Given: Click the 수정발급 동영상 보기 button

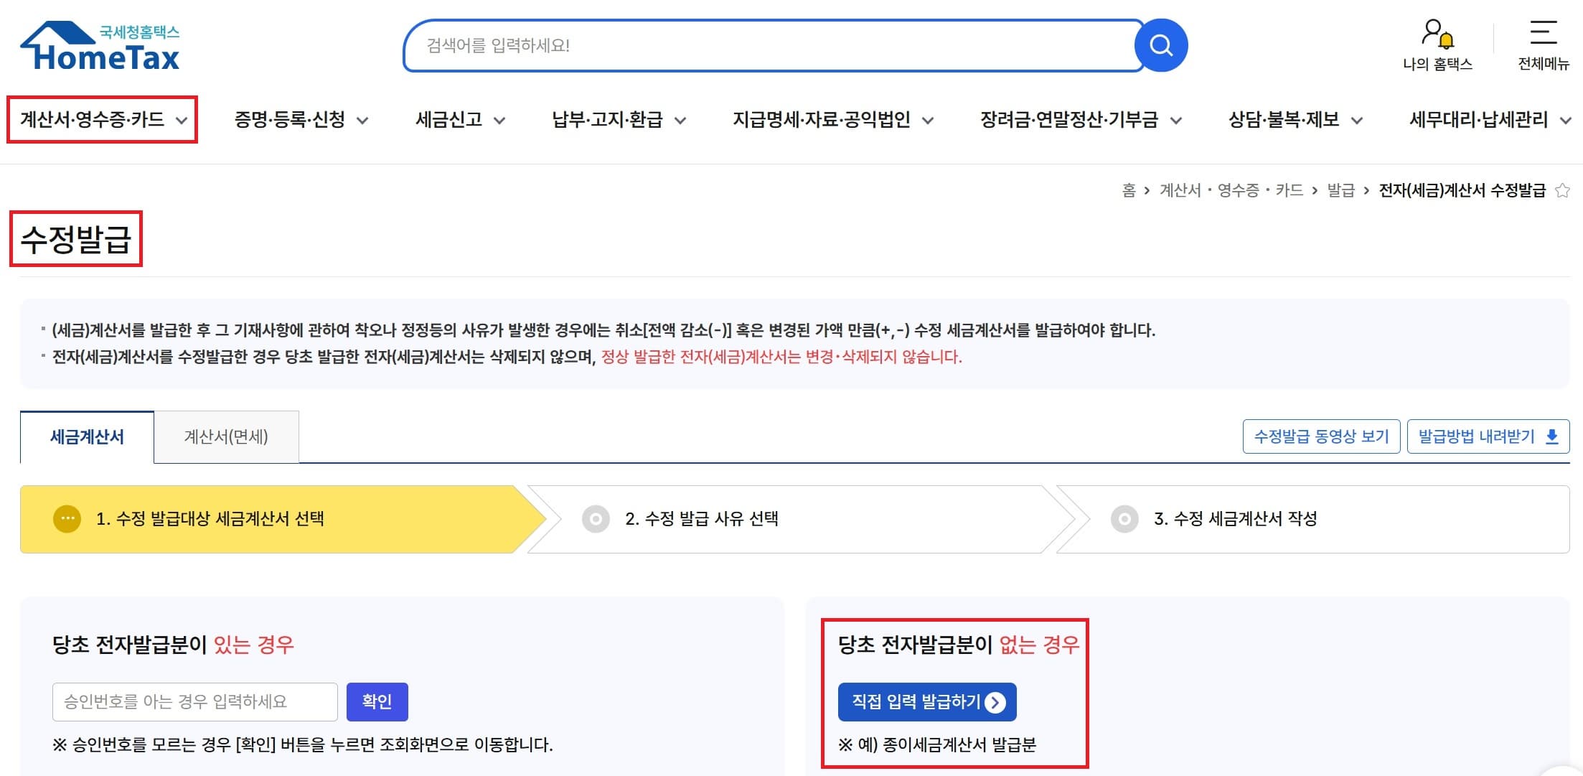Looking at the screenshot, I should pos(1321,436).
